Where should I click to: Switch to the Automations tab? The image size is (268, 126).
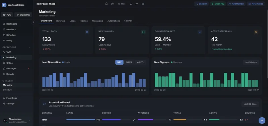(x=114, y=21)
